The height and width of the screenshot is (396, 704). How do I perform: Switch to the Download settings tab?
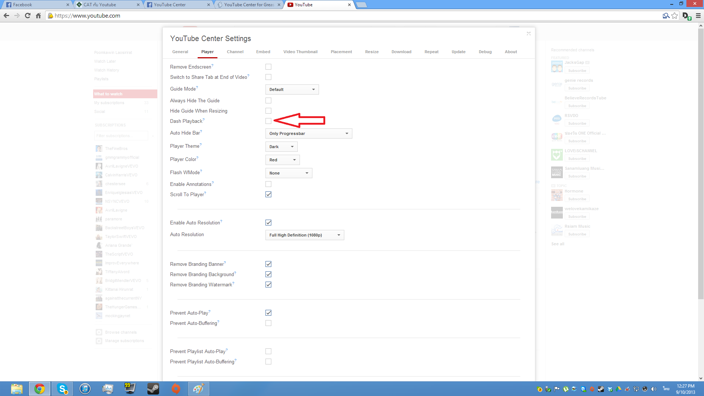point(401,52)
